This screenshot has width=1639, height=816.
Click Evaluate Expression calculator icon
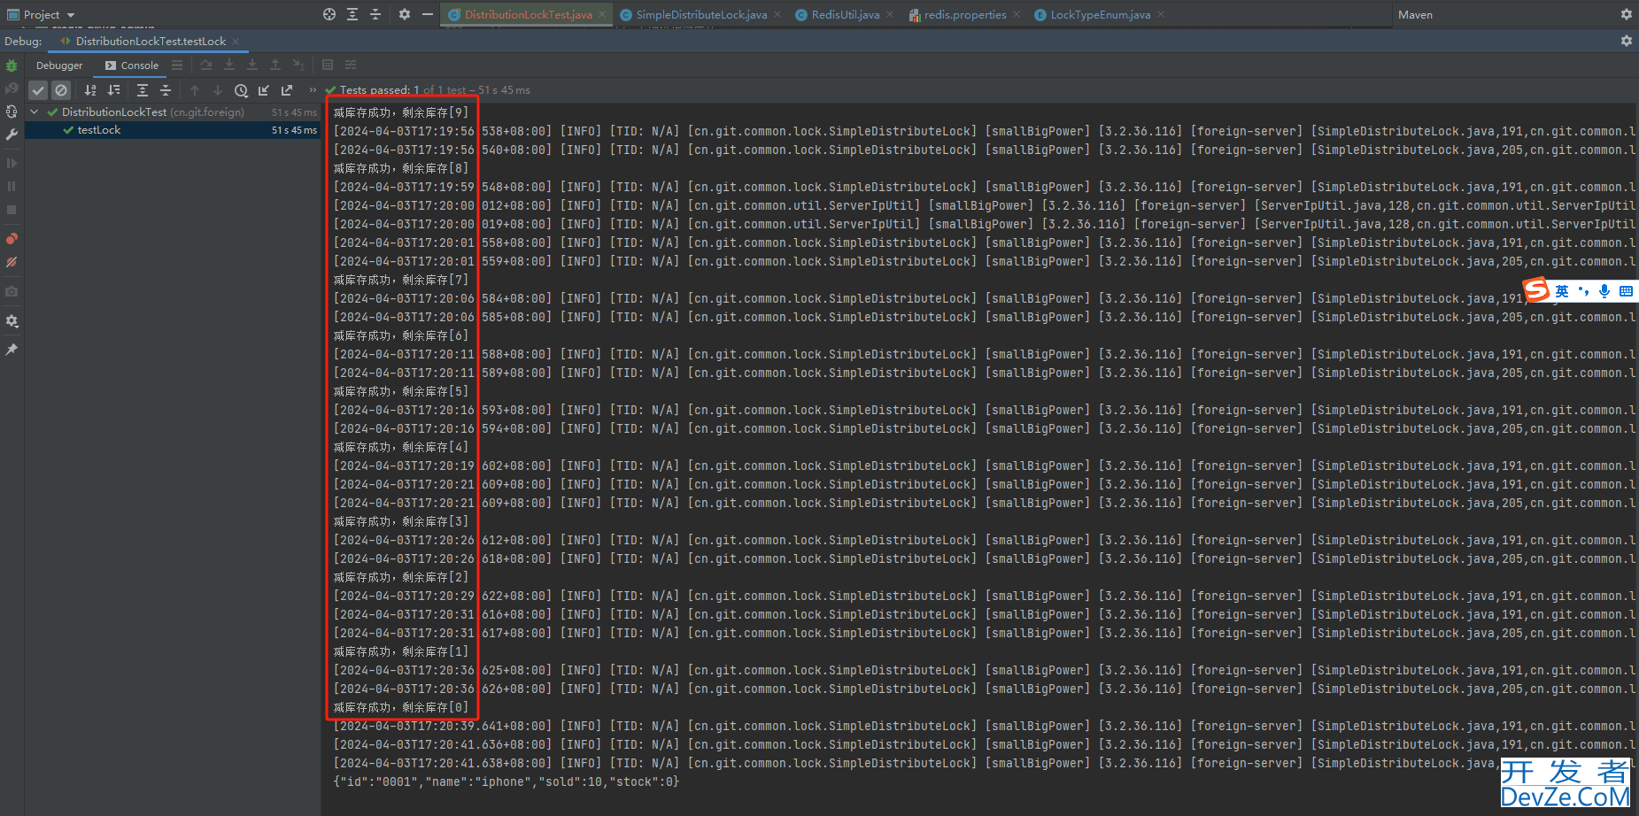tap(328, 65)
